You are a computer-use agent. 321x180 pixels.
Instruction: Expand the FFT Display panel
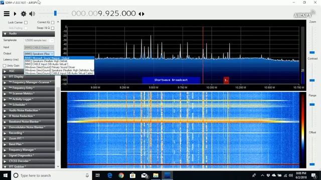[29, 77]
